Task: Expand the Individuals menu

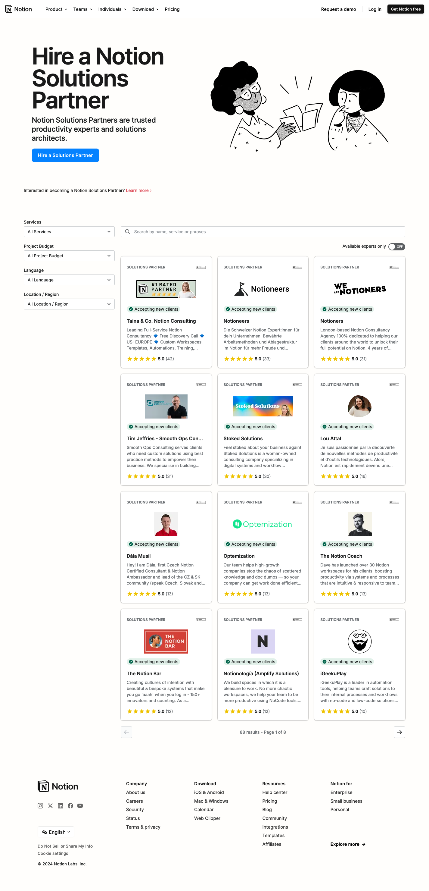Action: 112,9
